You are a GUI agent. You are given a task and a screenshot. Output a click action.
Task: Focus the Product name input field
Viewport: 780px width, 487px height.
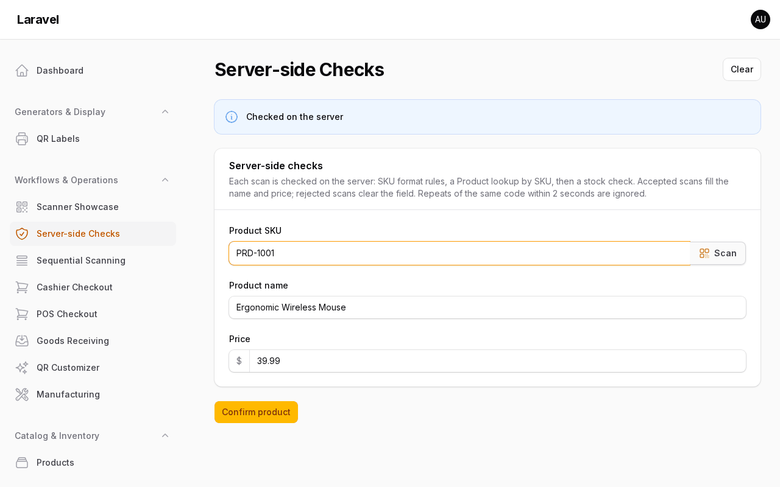coord(487,307)
